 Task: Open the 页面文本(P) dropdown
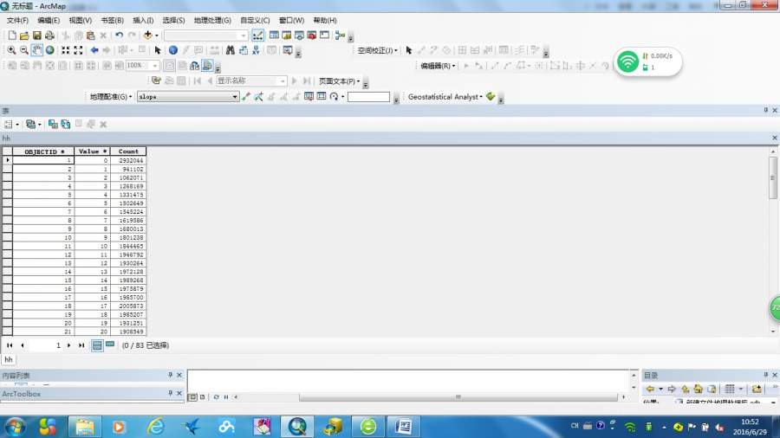(339, 81)
